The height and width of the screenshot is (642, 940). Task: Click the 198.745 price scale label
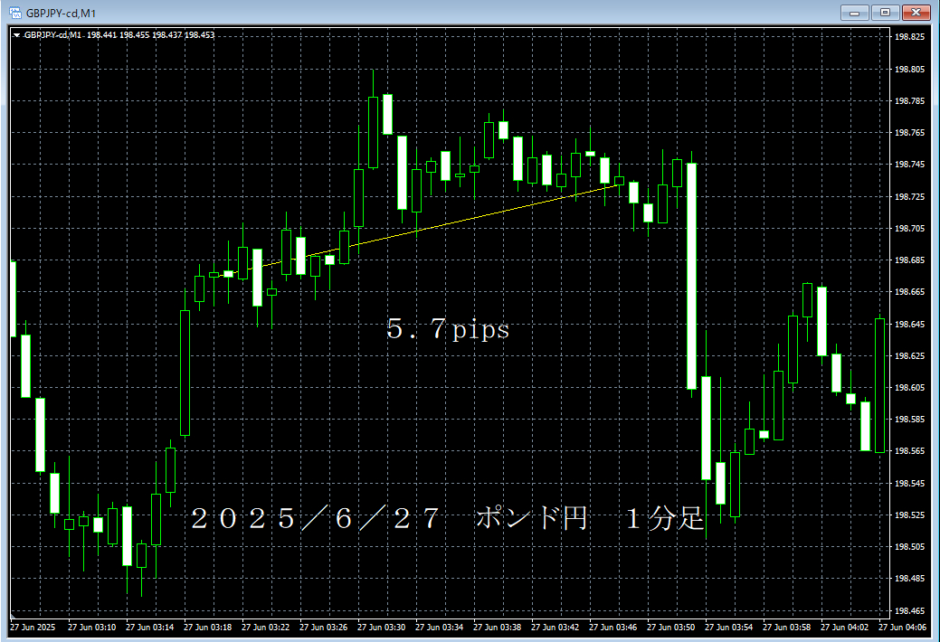909,165
